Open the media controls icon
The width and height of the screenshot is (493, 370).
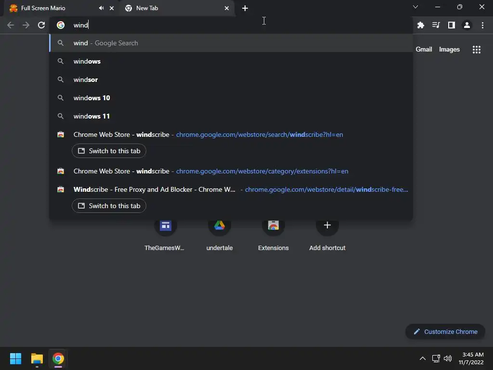[436, 25]
